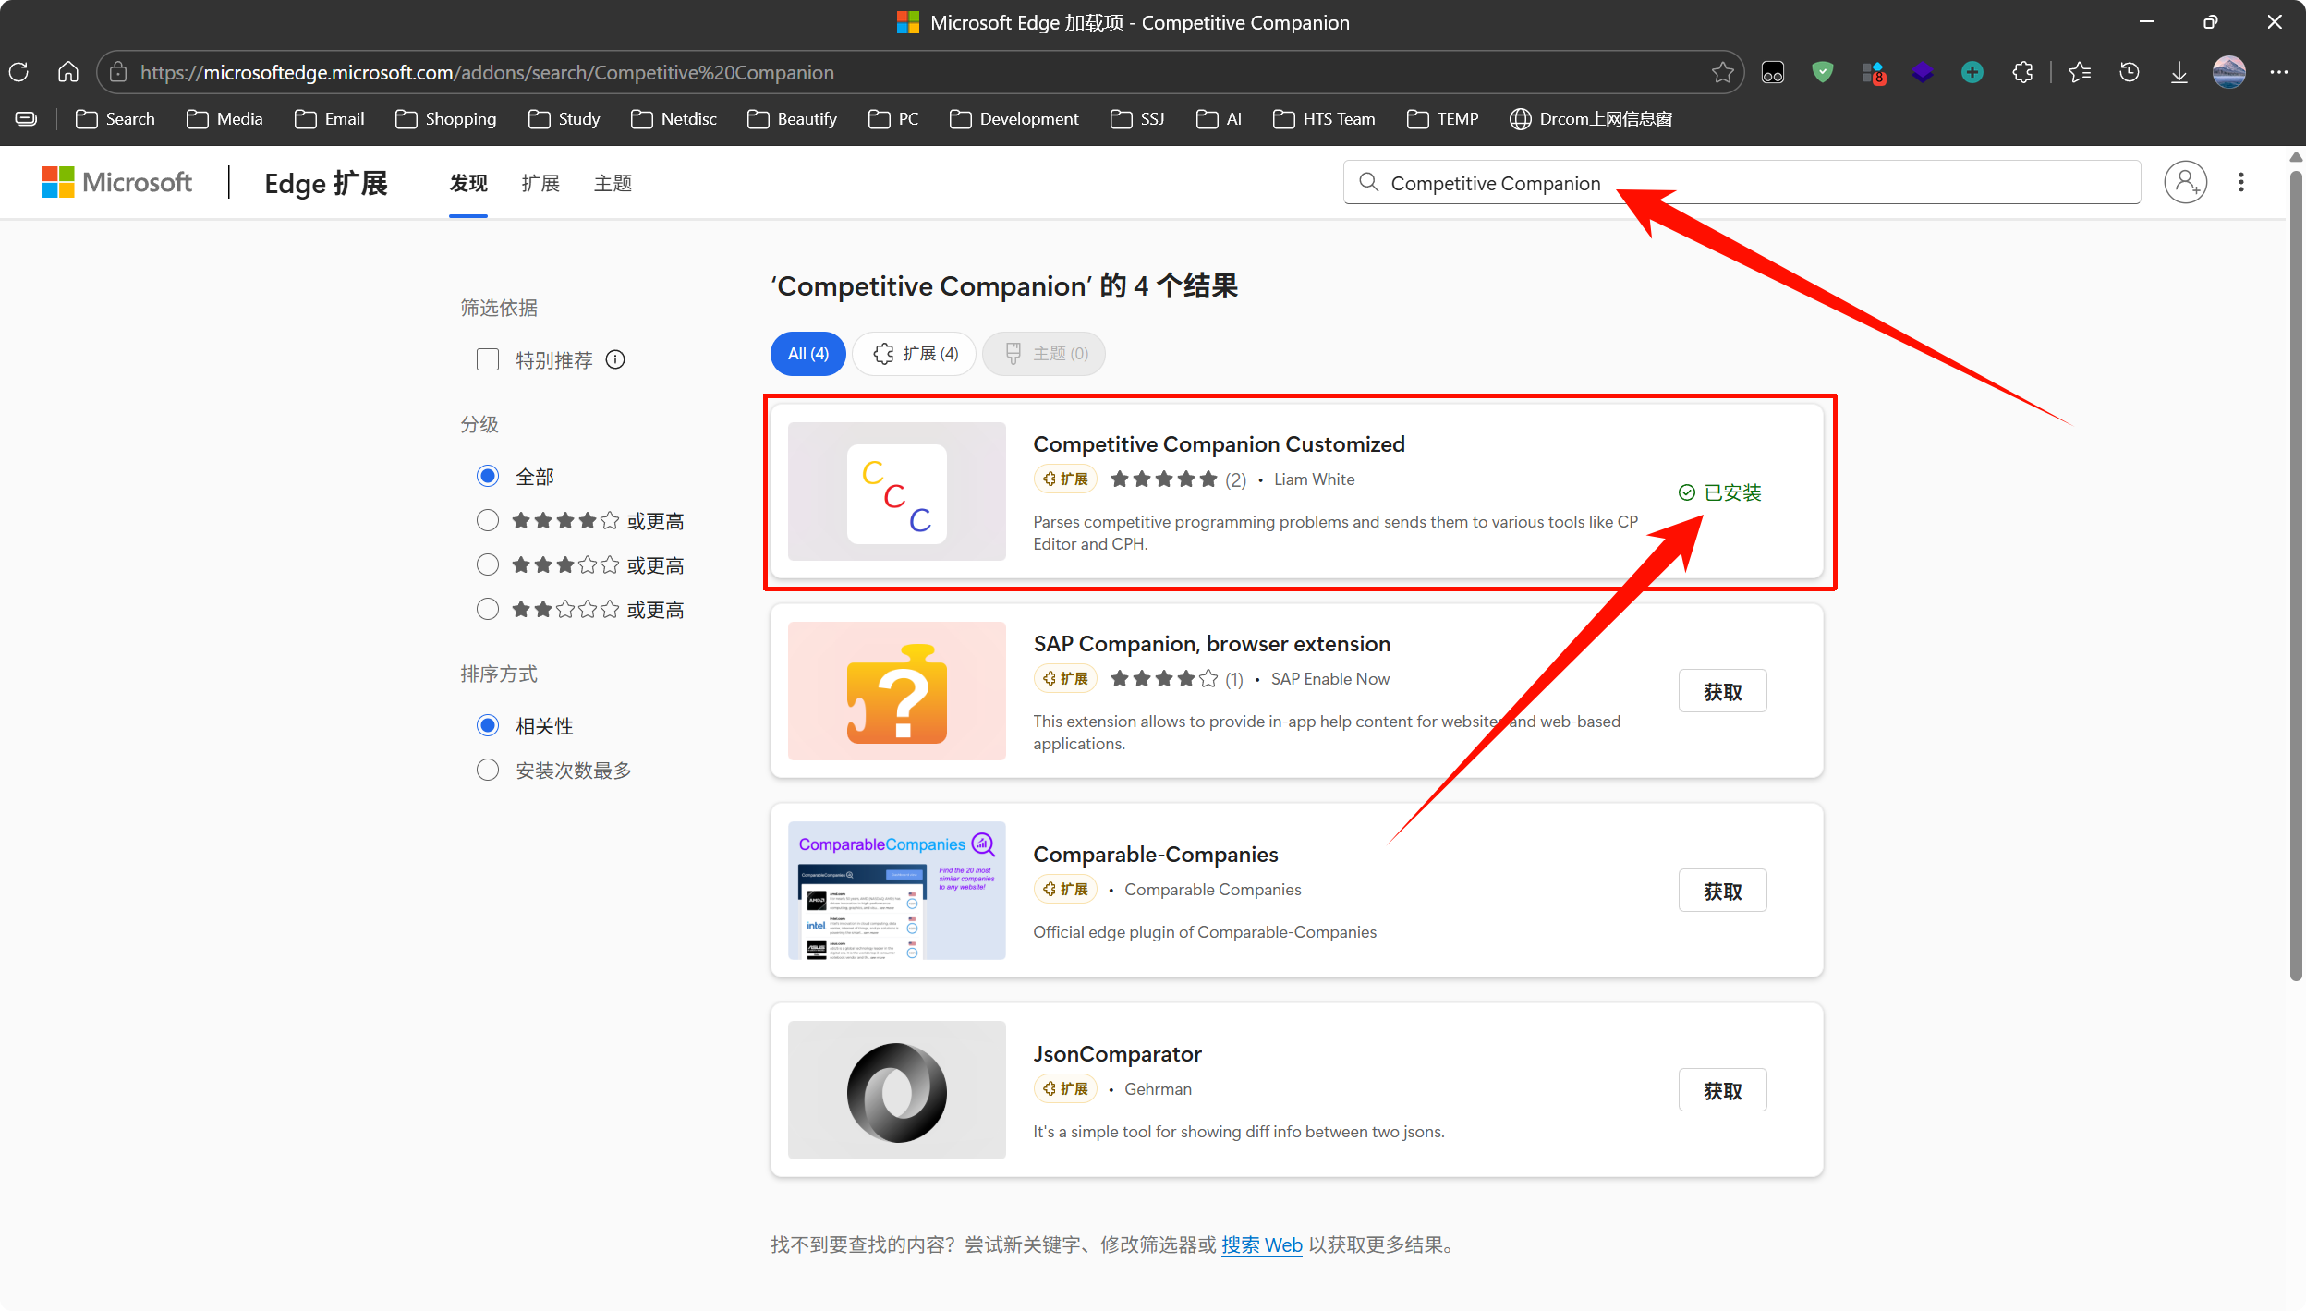Screen dimensions: 2306x1311
Task: Reload the page with the refresh icon
Action: click(19, 72)
